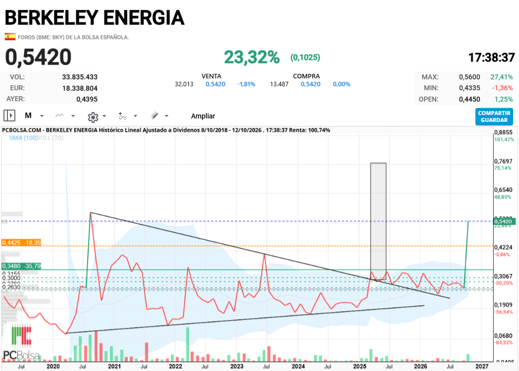Open the timeframe dropdown arrow next to M
Image resolution: width=519 pixels, height=371 pixels.
(42, 116)
